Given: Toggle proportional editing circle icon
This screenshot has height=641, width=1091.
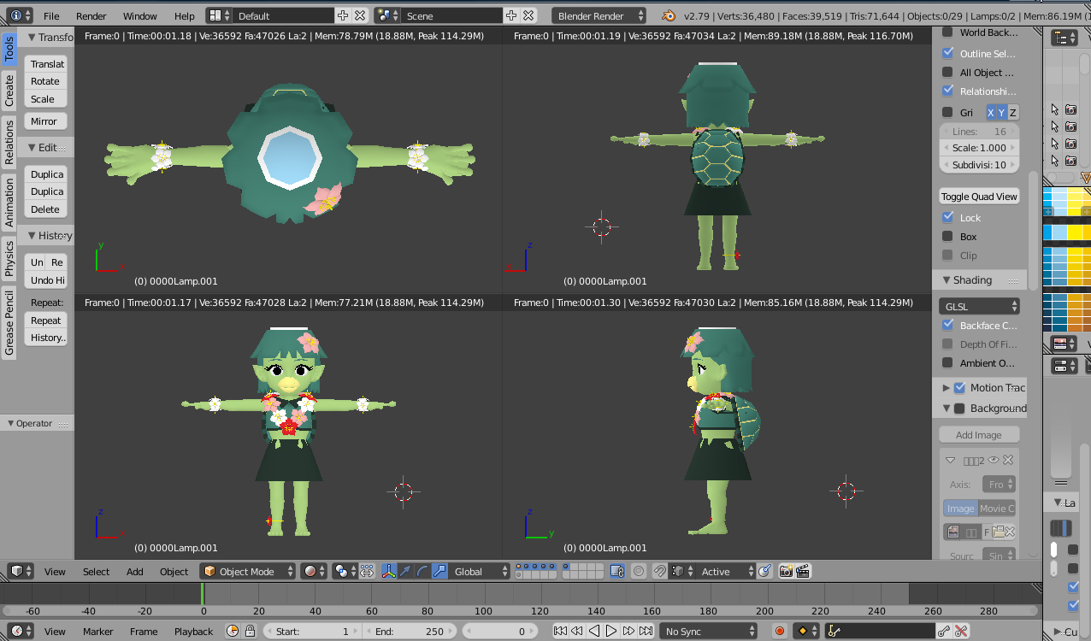Looking at the screenshot, I should 638,571.
